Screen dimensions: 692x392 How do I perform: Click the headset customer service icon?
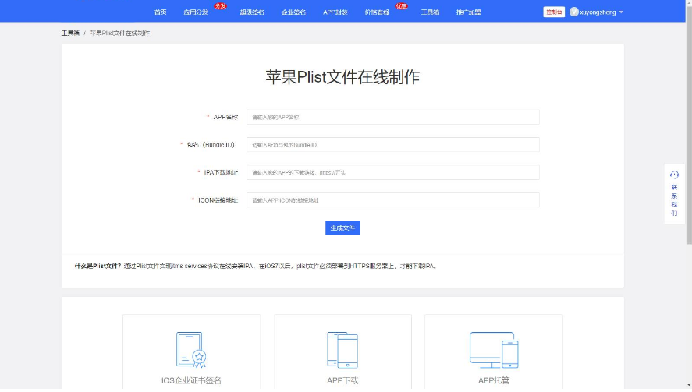[x=674, y=175]
